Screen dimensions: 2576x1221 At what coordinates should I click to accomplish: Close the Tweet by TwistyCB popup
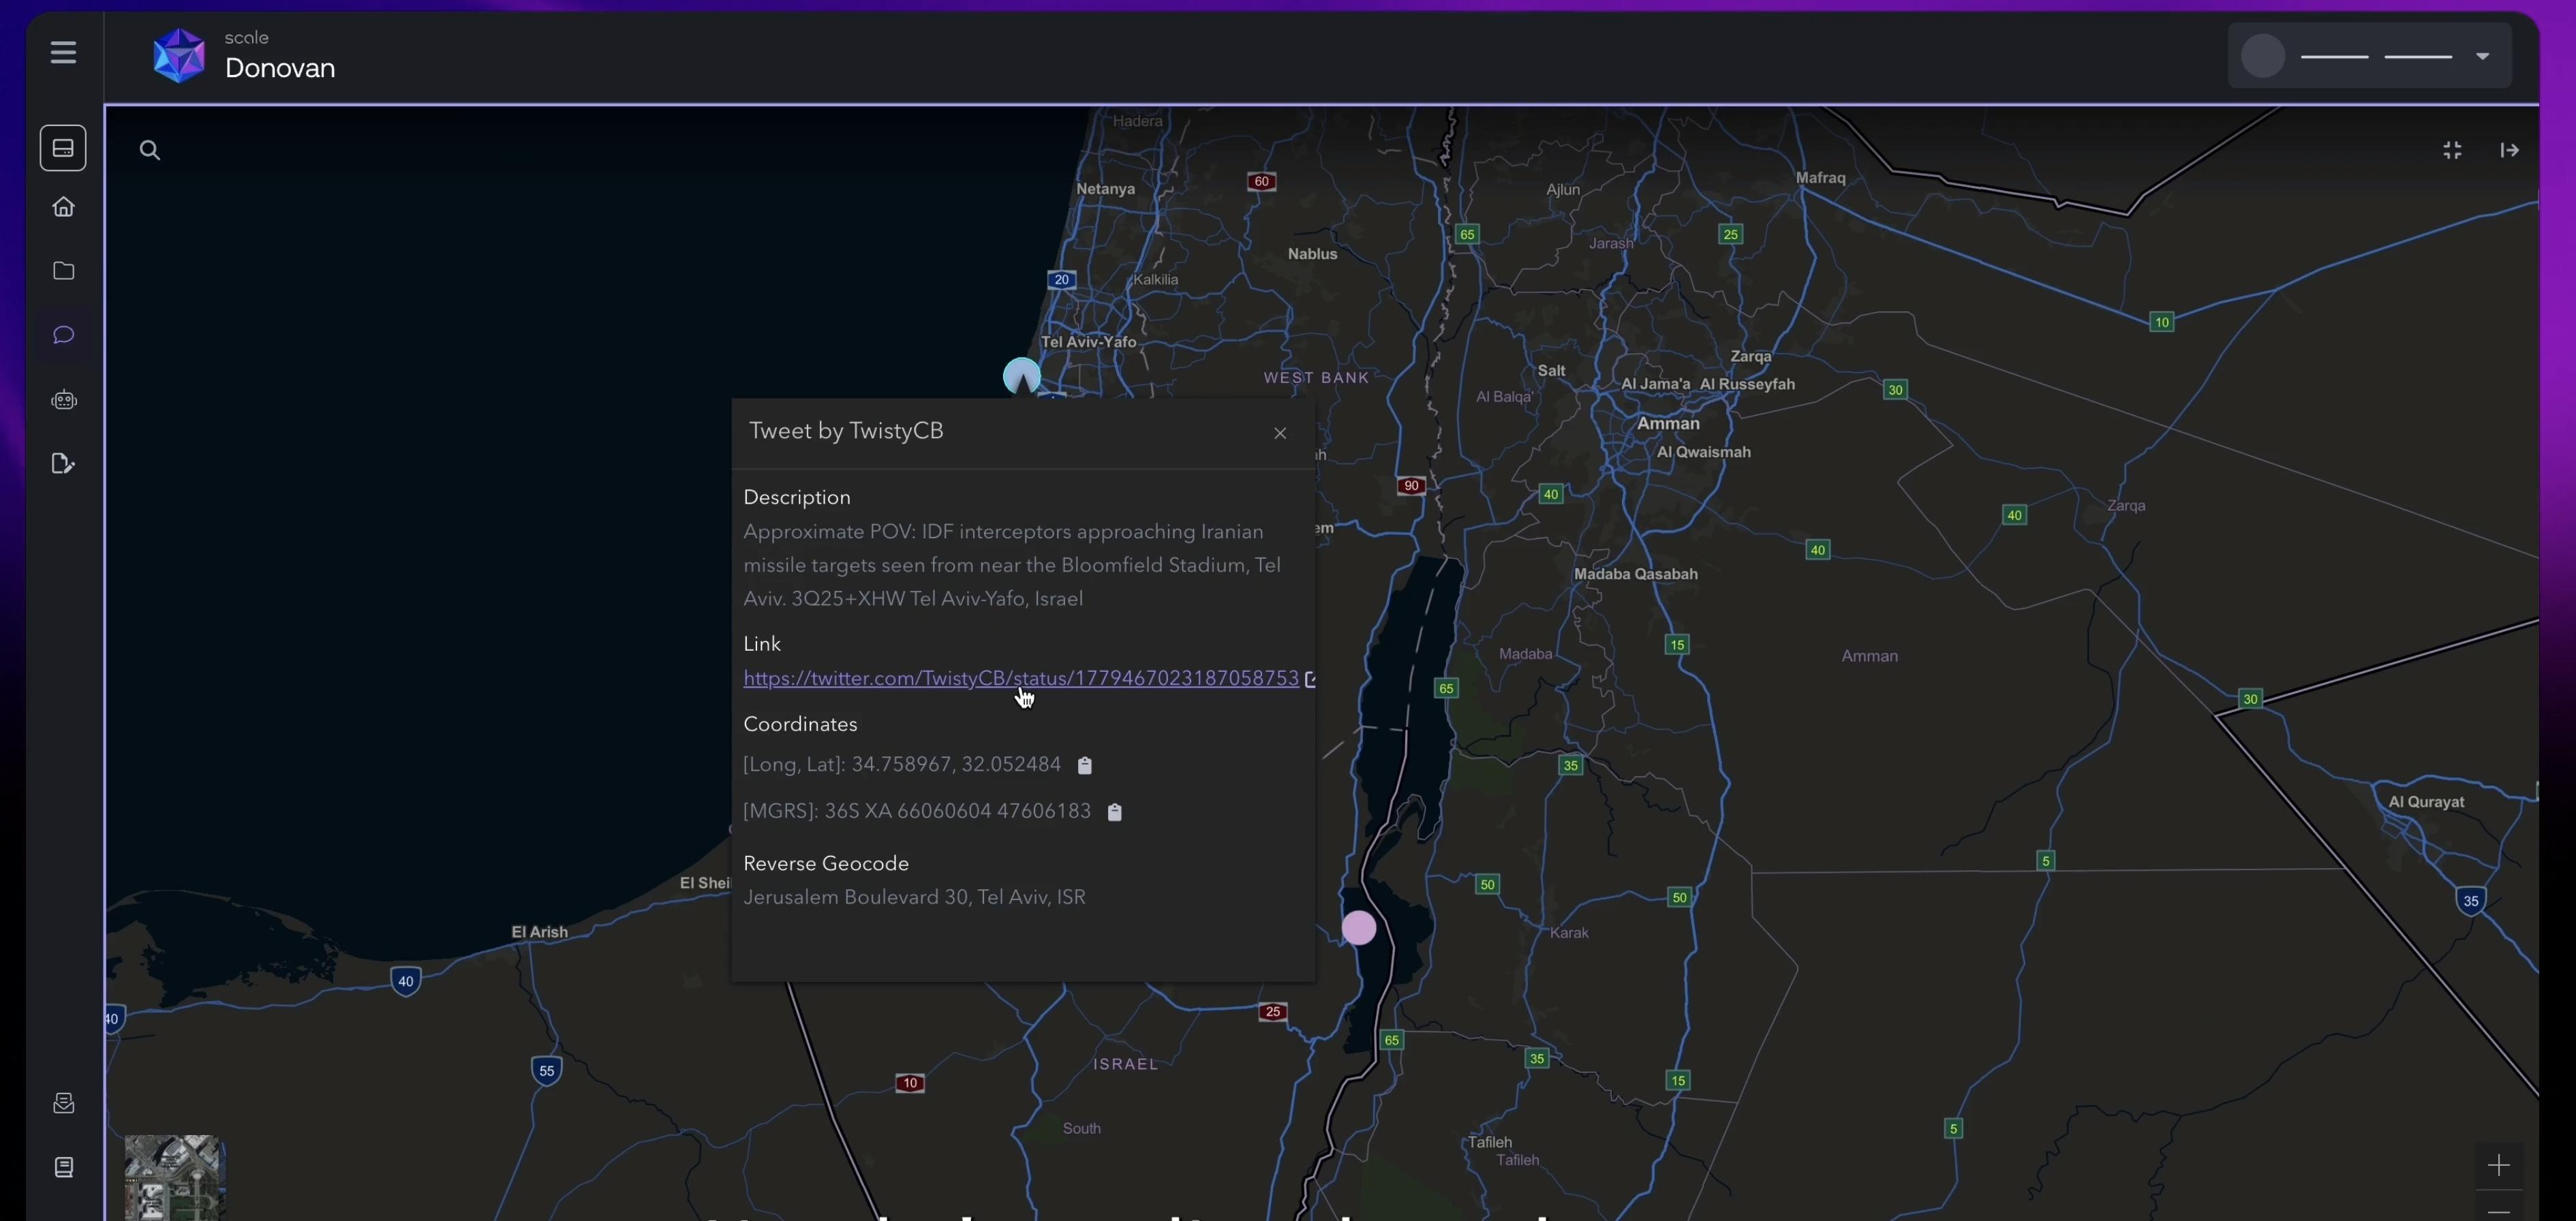pos(1280,433)
